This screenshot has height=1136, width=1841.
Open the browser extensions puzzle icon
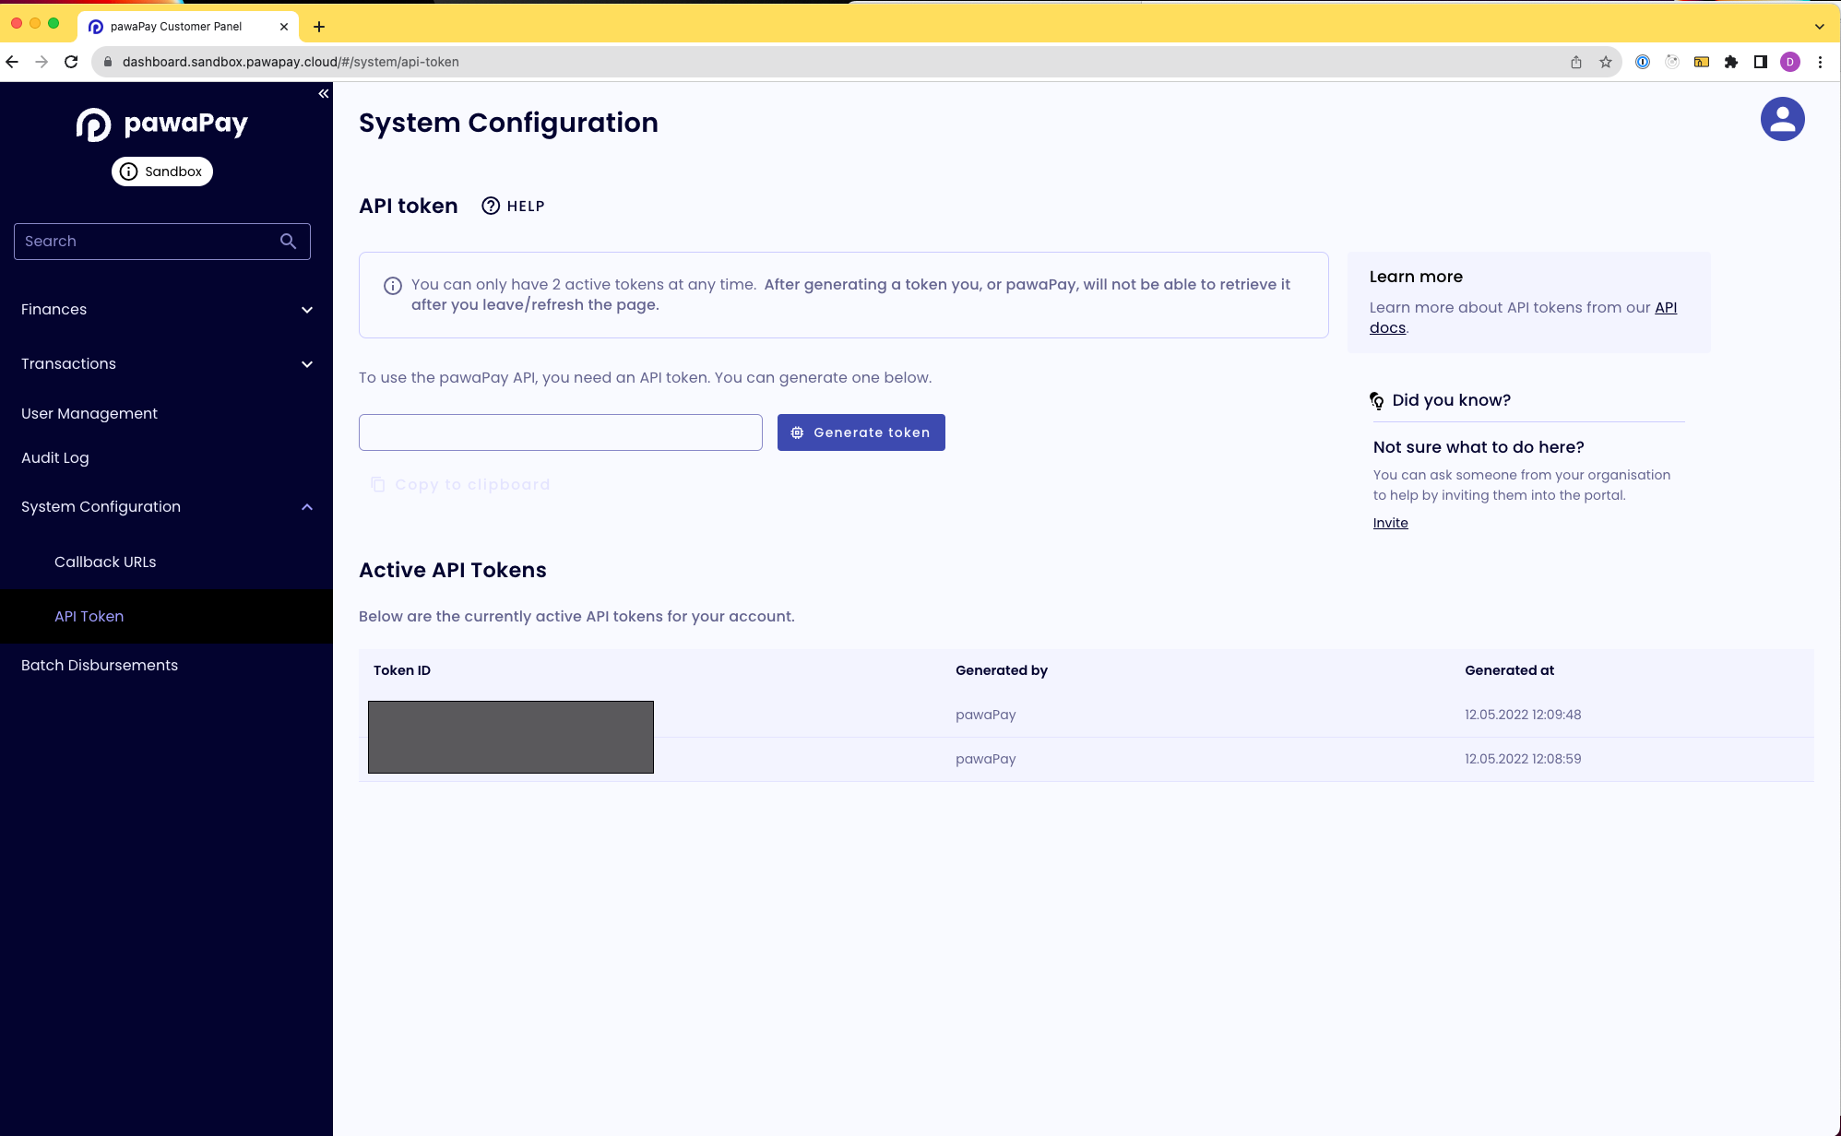click(x=1731, y=62)
